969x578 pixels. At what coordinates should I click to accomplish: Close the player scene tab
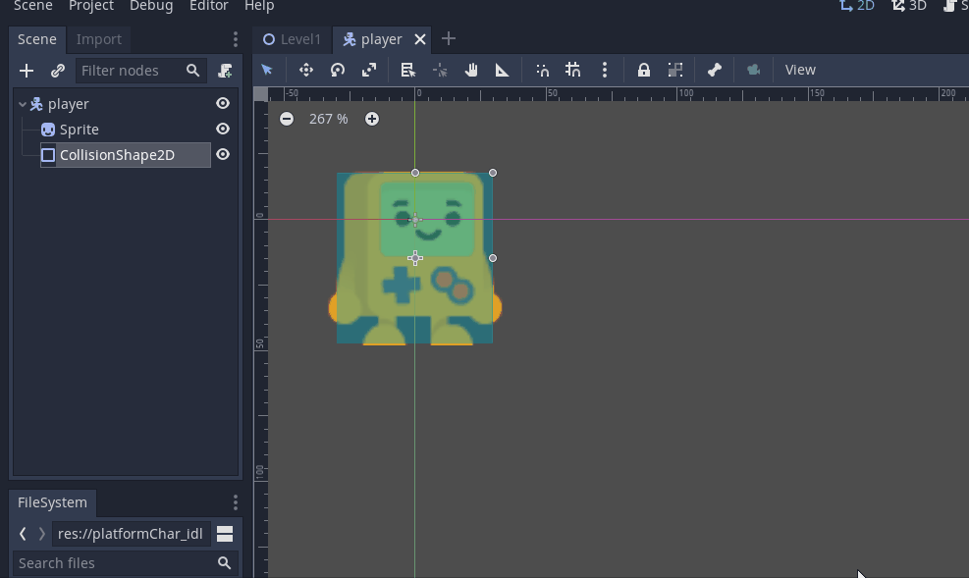tap(420, 39)
